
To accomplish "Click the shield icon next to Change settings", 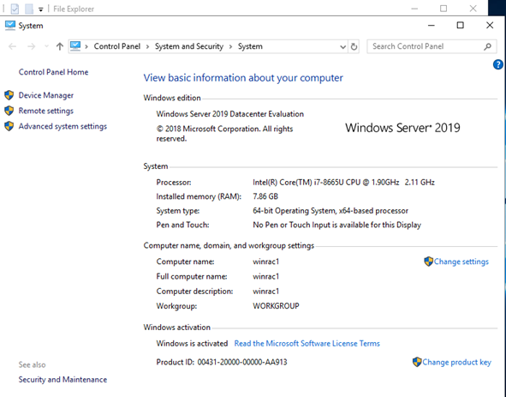I will (x=428, y=262).
